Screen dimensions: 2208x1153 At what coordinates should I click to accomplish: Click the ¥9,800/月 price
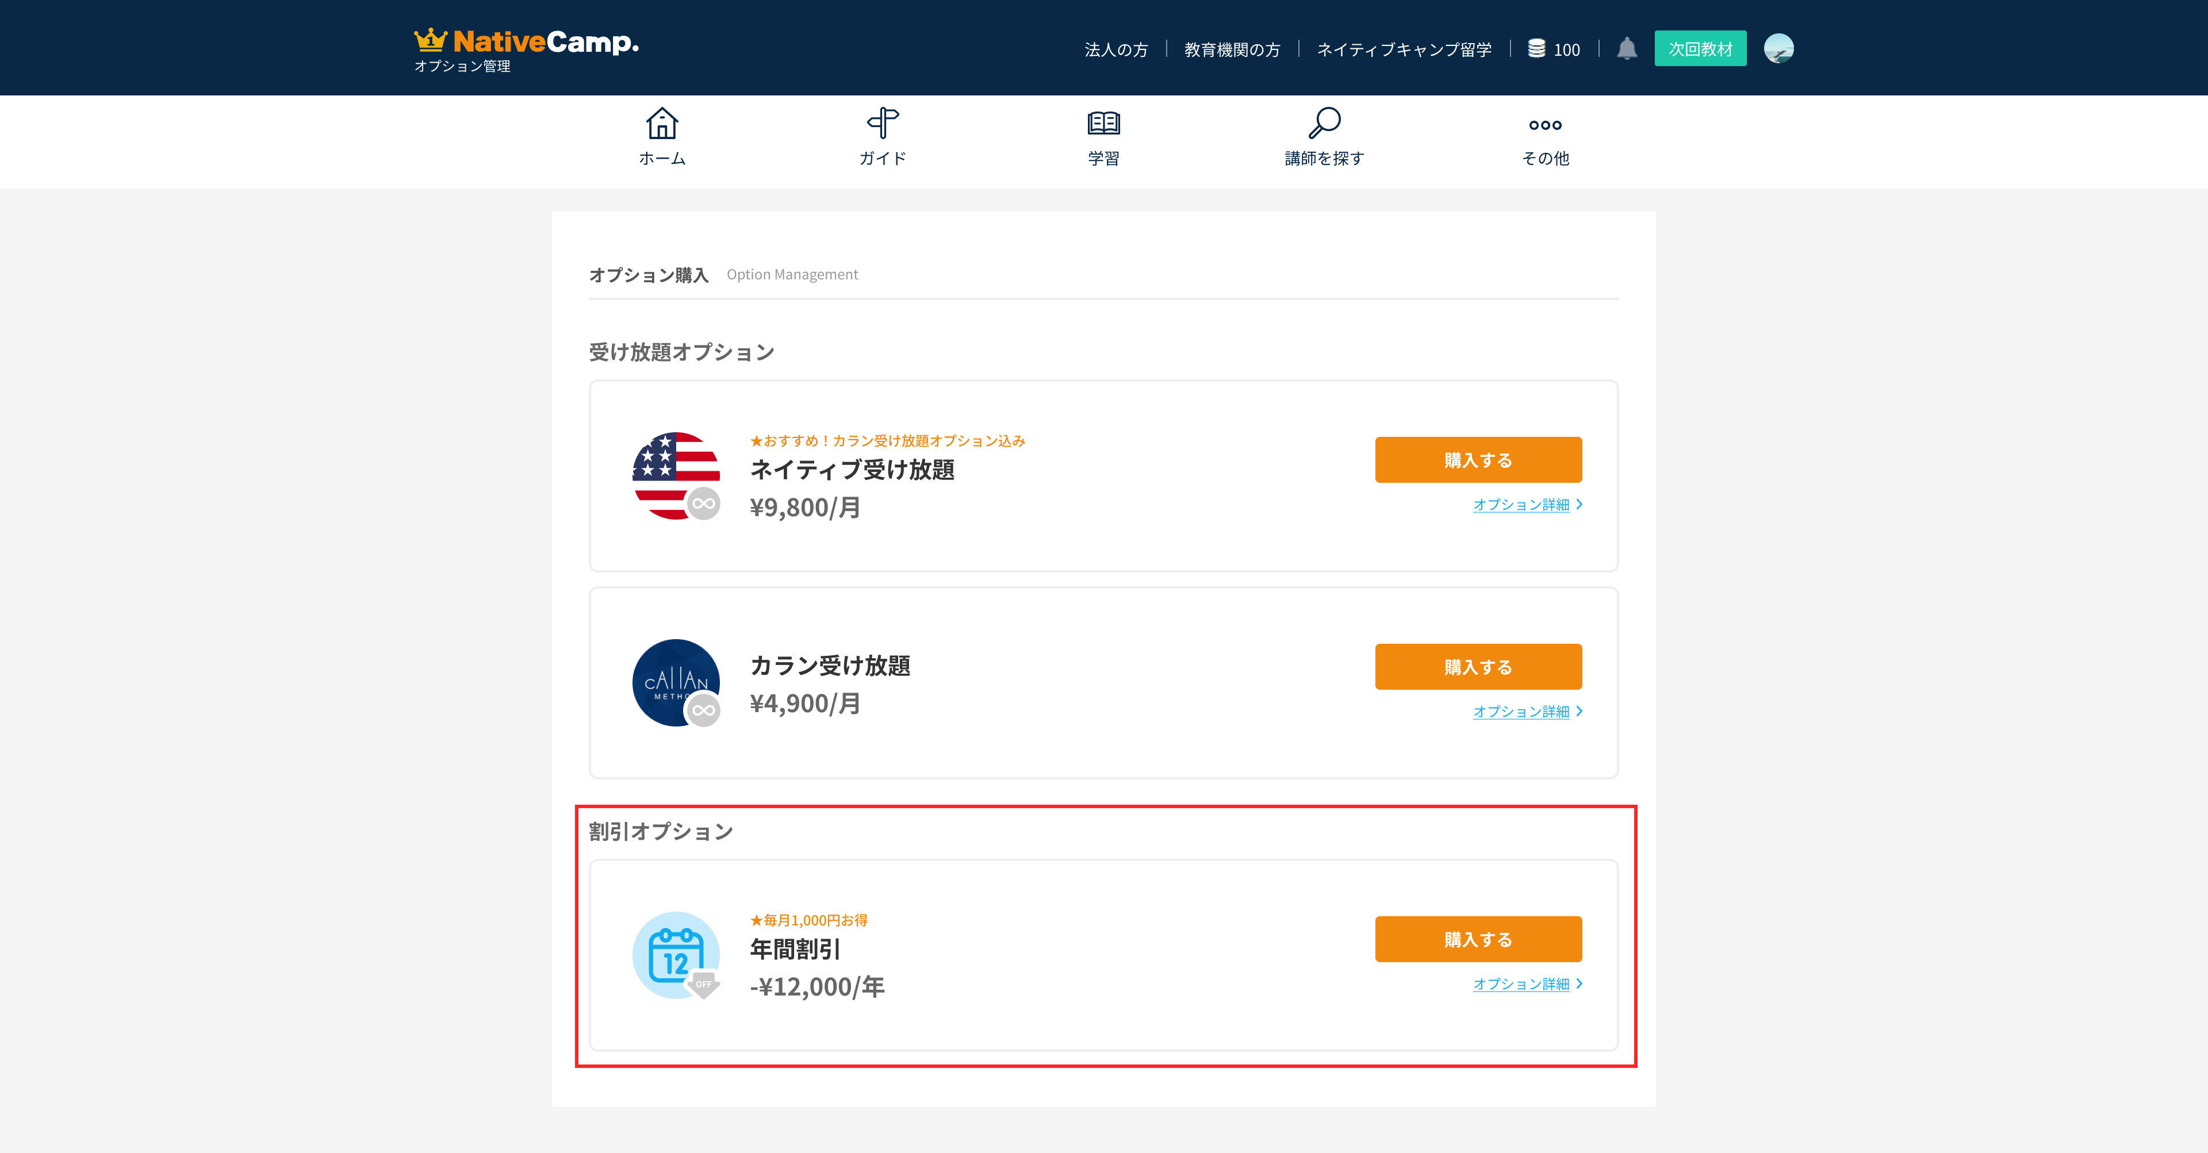tap(805, 508)
